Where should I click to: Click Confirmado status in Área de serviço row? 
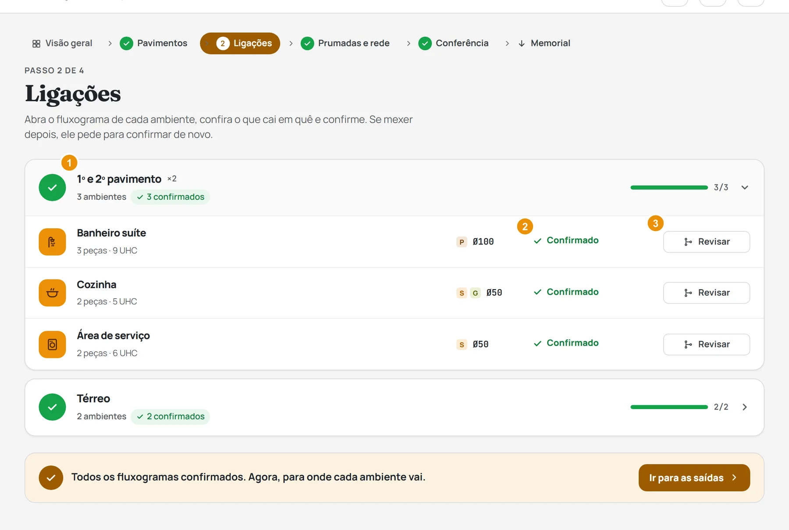click(x=566, y=343)
